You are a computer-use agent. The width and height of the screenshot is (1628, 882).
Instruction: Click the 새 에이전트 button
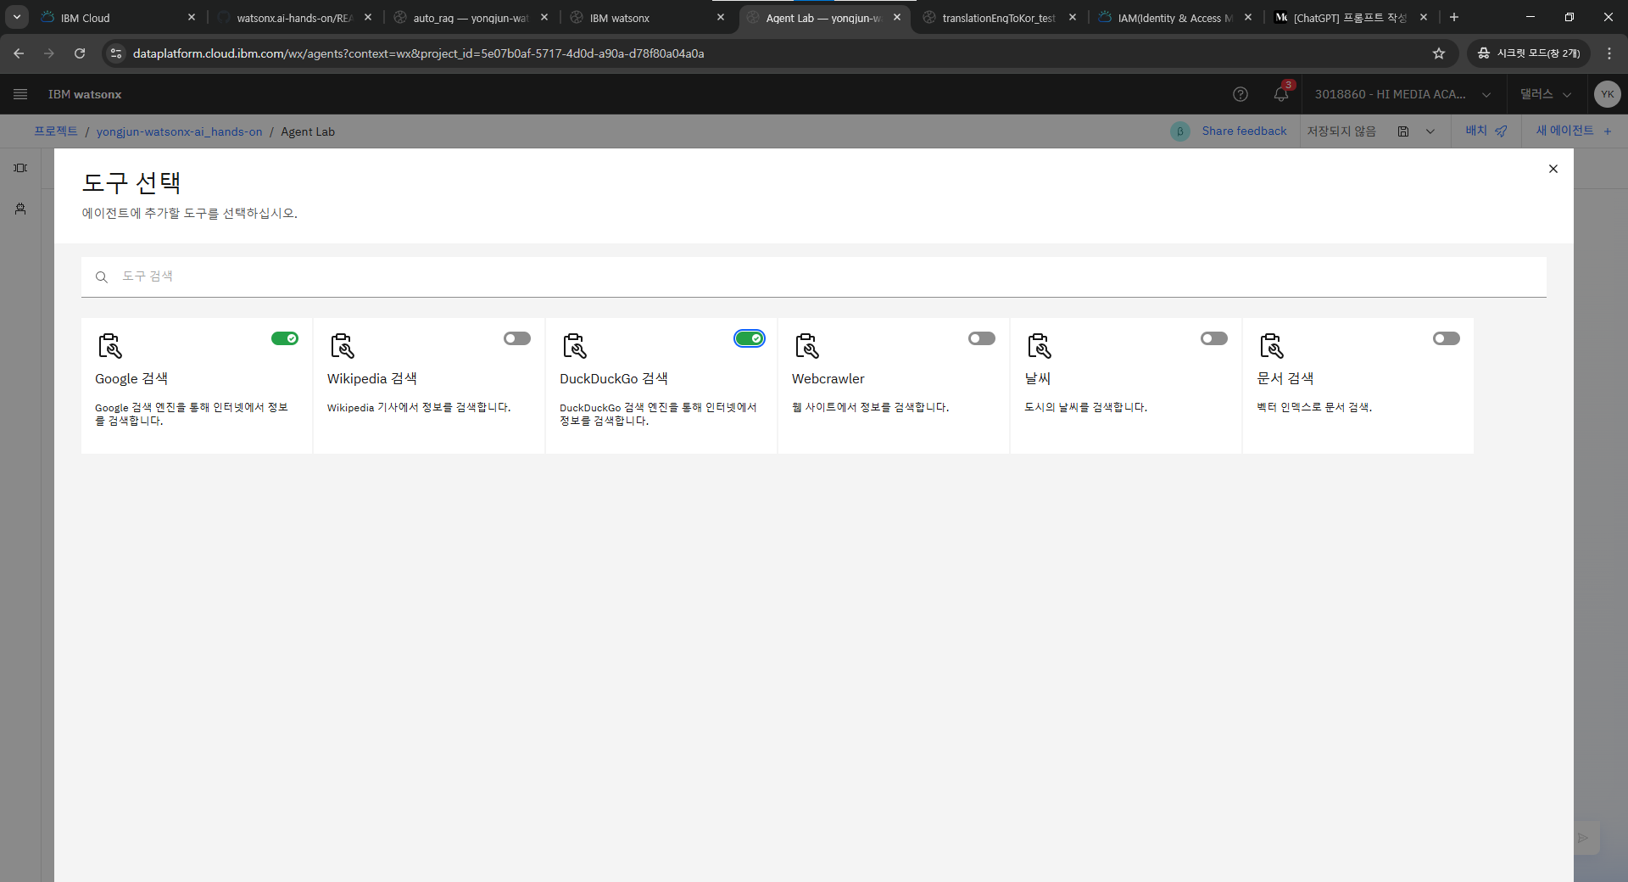(1575, 131)
